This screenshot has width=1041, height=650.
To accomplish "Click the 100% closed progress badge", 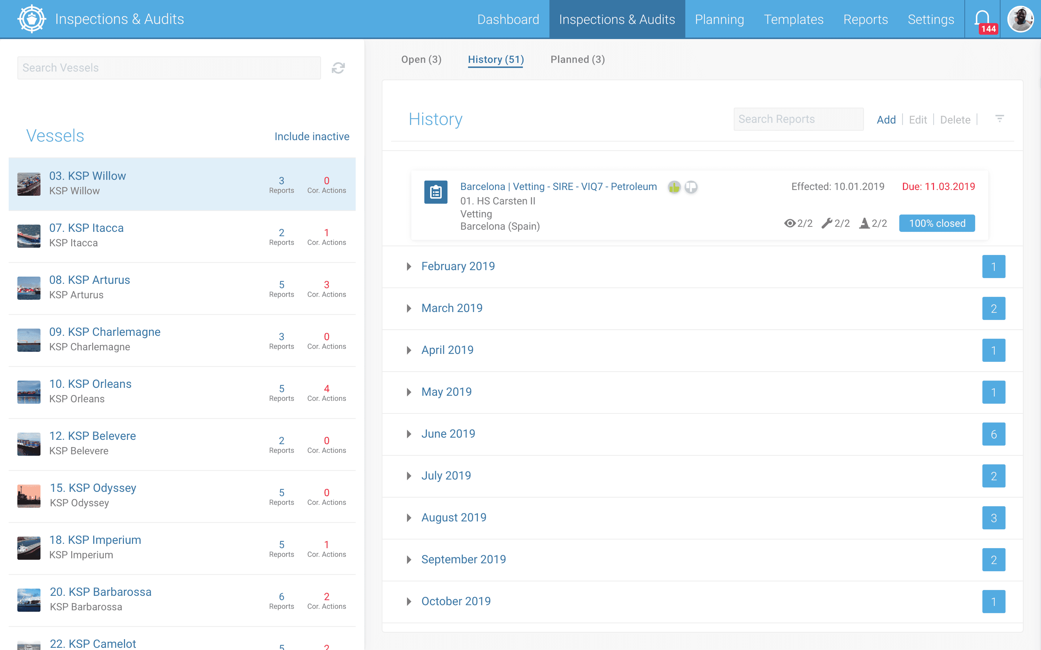I will [x=937, y=224].
